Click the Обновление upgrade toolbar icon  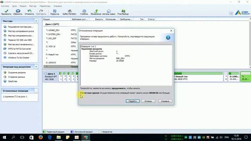[96, 12]
